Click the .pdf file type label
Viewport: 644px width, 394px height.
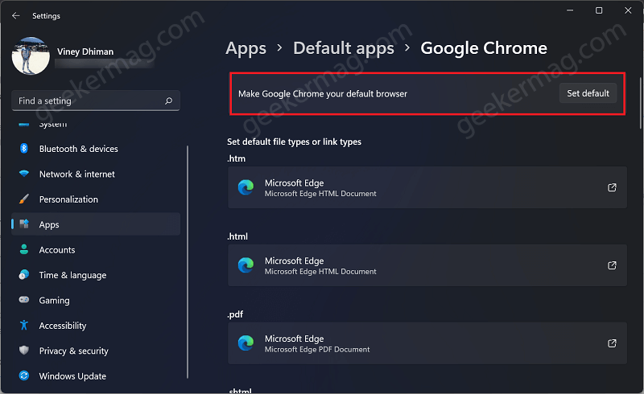(235, 314)
